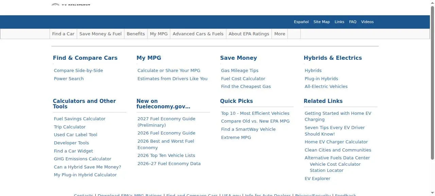Open the Site Map link
This screenshot has height=196, width=435.
click(321, 22)
